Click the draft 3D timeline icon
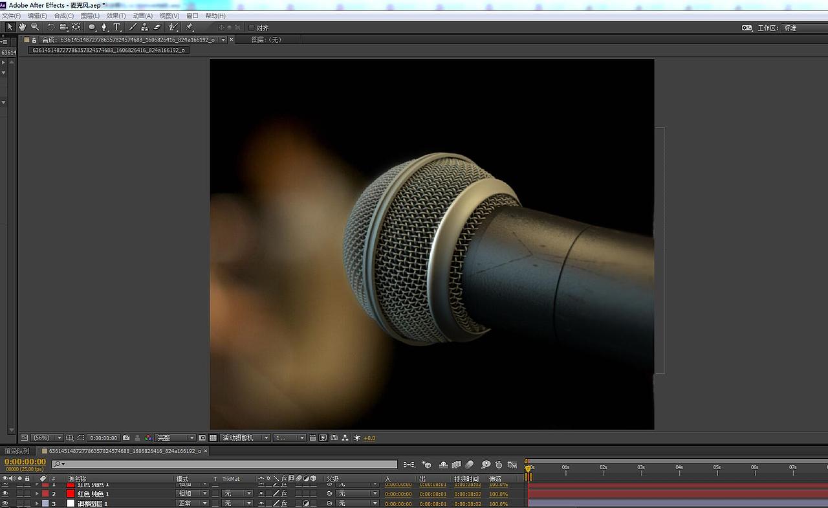 (x=426, y=465)
